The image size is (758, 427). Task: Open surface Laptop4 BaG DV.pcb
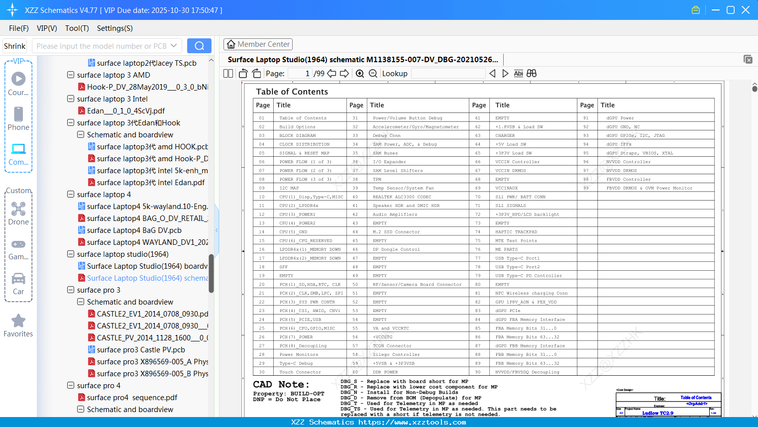129,230
